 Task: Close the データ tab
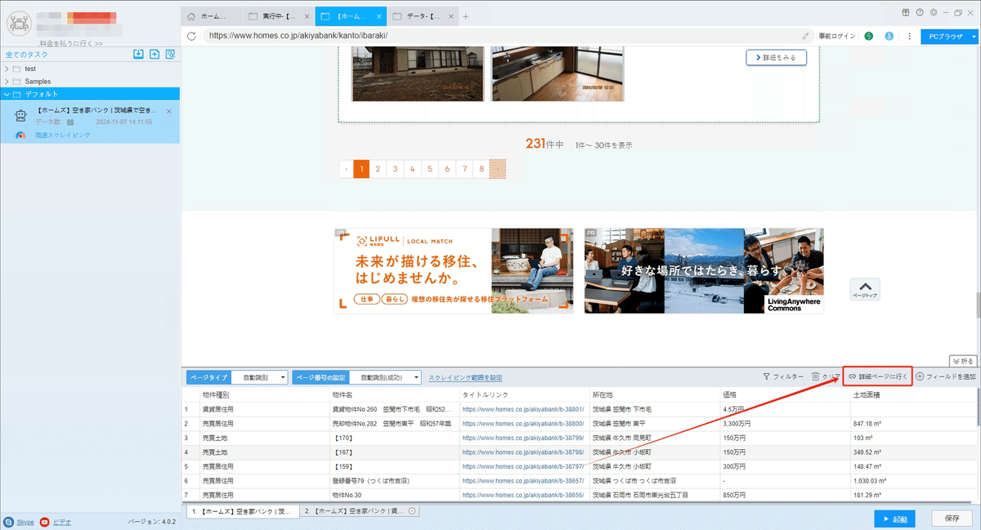click(x=450, y=16)
